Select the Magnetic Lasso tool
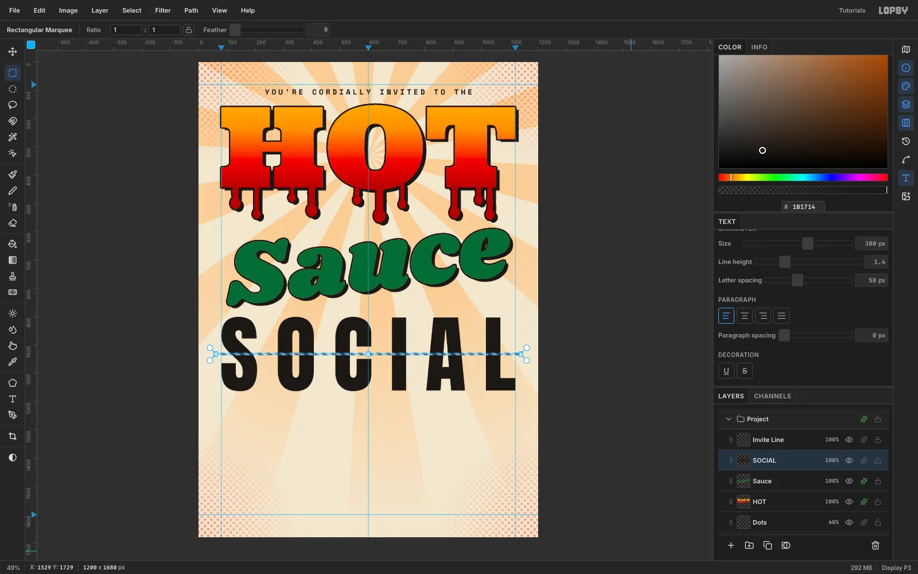The image size is (918, 574). point(13,121)
